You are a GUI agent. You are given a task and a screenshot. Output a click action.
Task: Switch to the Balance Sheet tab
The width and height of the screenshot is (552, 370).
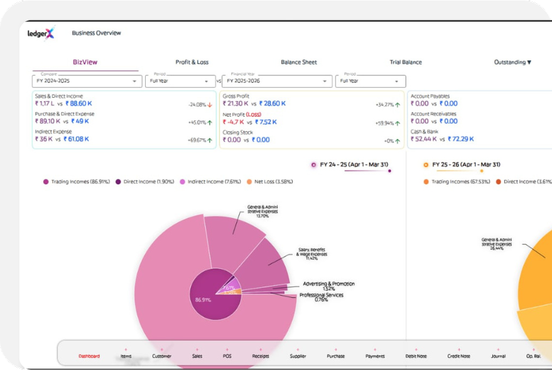coord(299,62)
